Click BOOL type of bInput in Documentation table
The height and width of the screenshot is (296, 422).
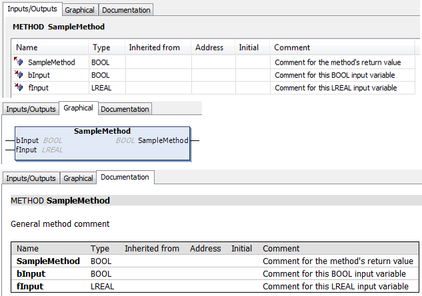pos(101,273)
